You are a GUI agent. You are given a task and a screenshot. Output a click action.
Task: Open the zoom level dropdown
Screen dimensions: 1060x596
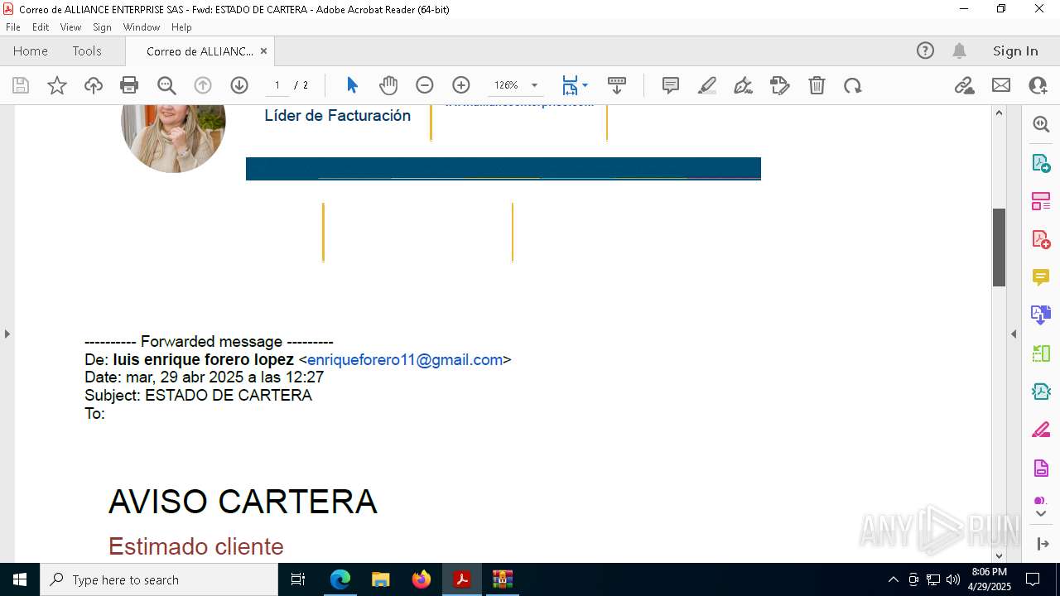coord(534,85)
